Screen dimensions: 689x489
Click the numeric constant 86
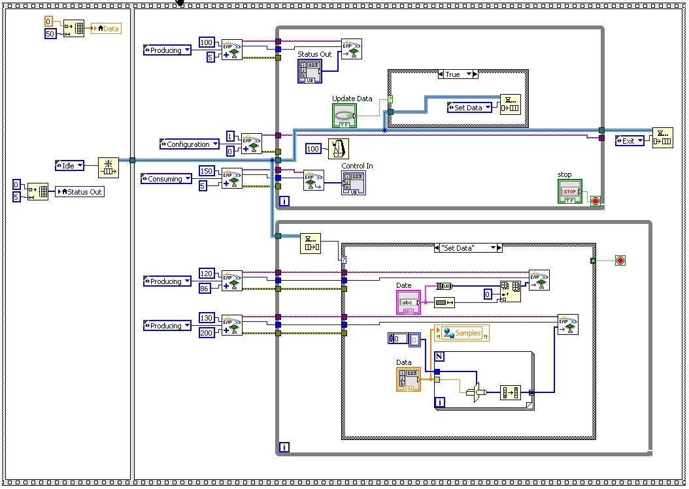pos(205,289)
